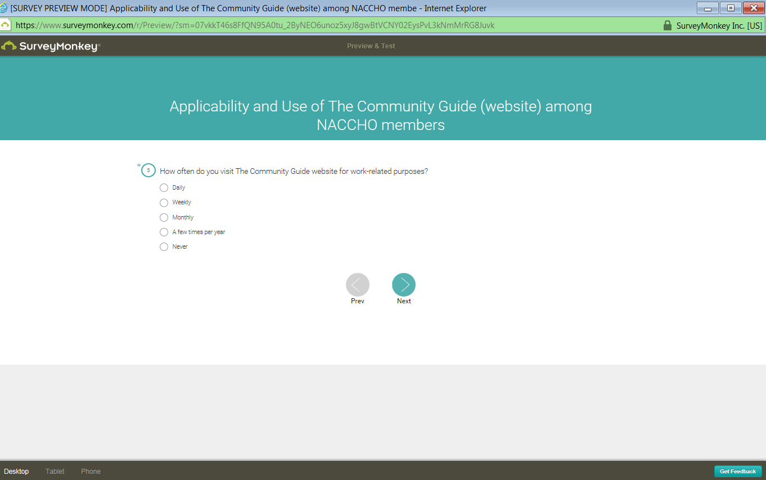Image resolution: width=766 pixels, height=480 pixels.
Task: Open the Get Feedback button
Action: click(x=738, y=472)
